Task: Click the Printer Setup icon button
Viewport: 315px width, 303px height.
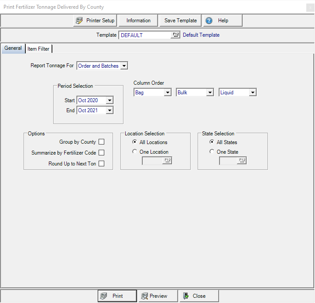Action: coord(79,21)
